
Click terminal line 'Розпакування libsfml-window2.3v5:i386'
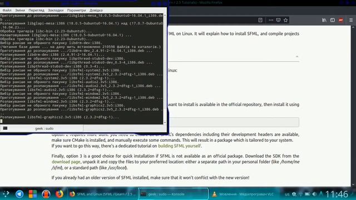57,102
